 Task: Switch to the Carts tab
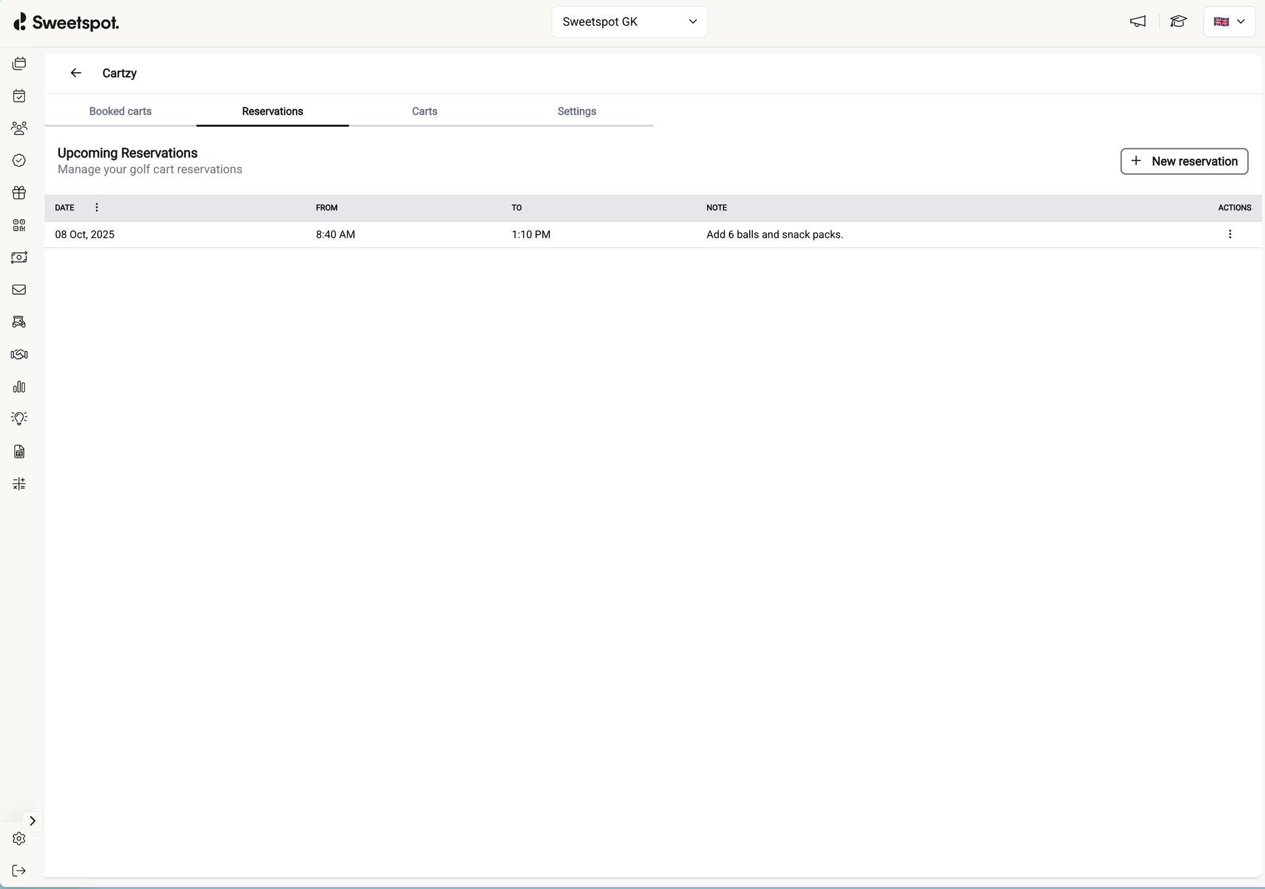[424, 112]
